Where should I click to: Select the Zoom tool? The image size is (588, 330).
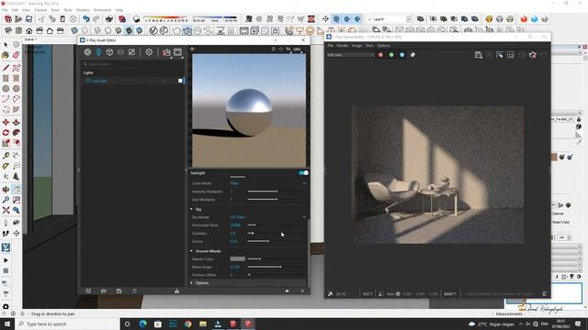[x=6, y=200]
